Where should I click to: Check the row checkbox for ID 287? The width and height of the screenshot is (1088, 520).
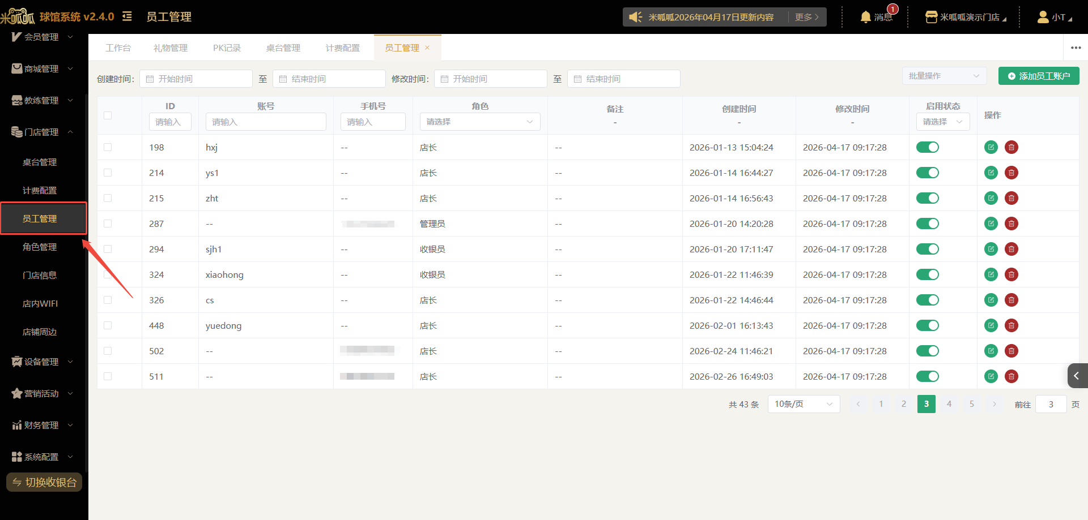(108, 224)
